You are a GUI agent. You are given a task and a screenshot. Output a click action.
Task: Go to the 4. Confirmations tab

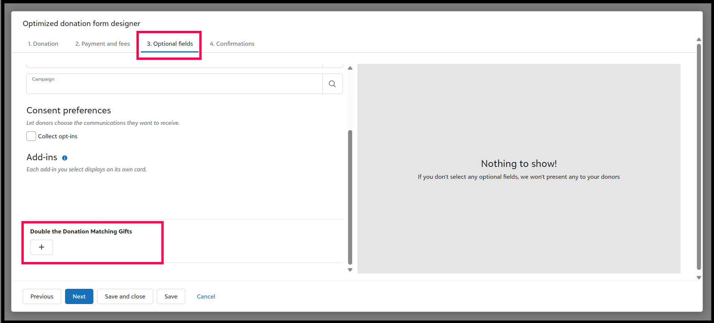click(x=232, y=44)
